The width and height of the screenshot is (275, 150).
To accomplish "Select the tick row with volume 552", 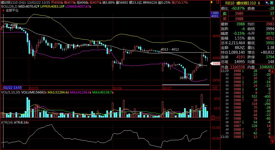I will click(246, 97).
